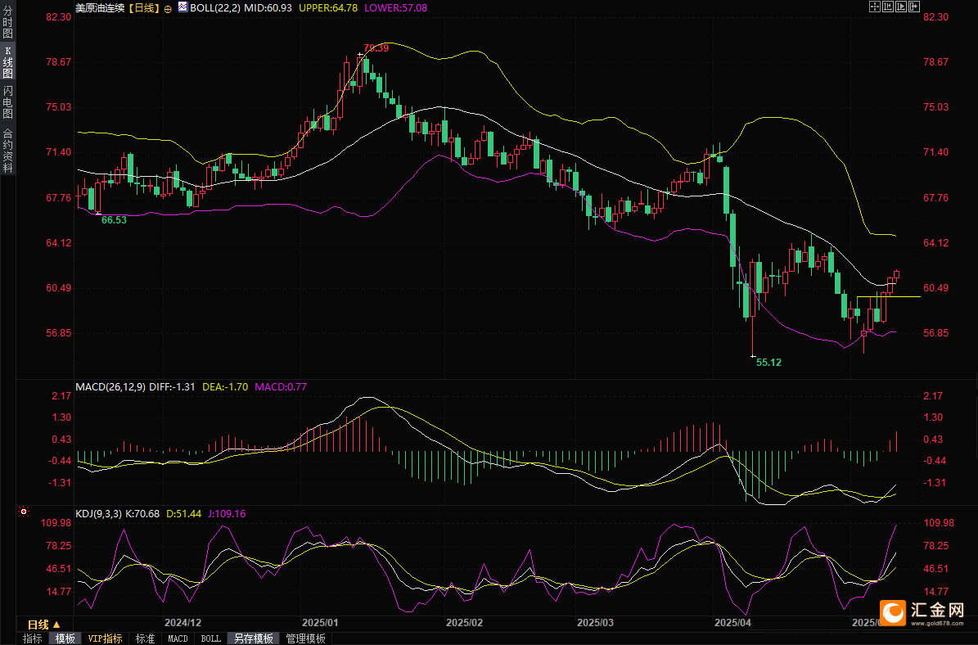Open 合约资料 in the left sidebar

click(x=7, y=151)
